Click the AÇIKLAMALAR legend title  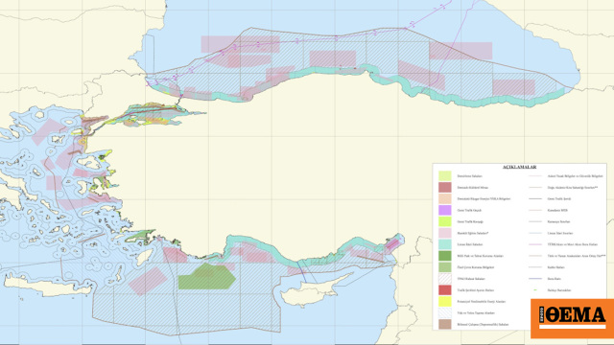[520, 167]
